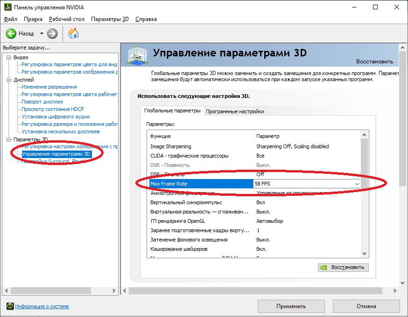408x317 pixels.
Task: Collapse the Дисплей tree section
Action: [9, 80]
